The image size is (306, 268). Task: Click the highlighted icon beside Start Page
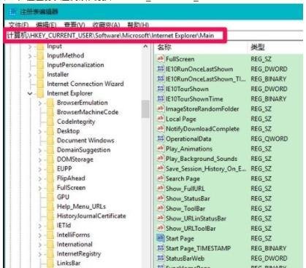tap(161, 238)
